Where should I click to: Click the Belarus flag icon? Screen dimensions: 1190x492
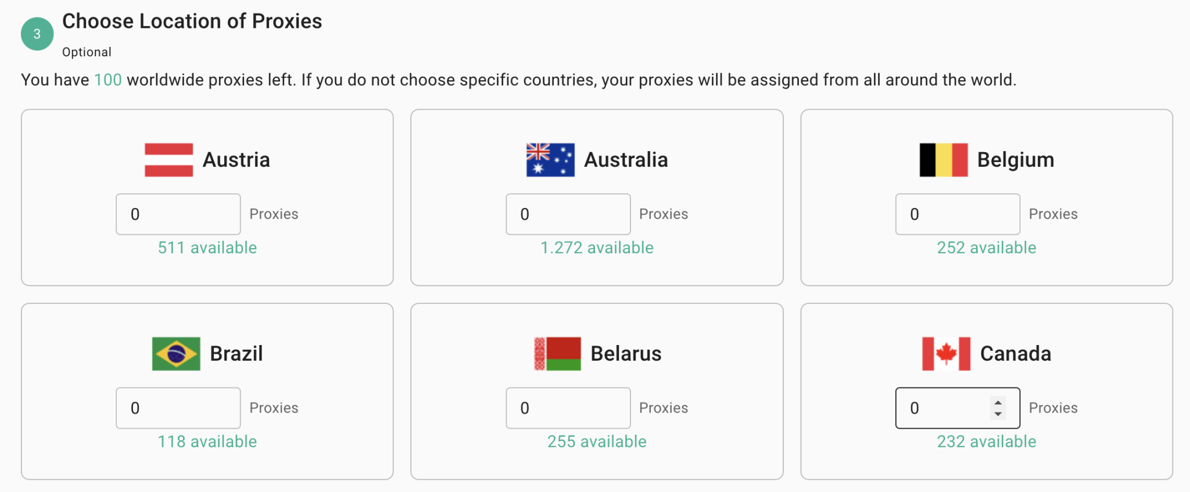pyautogui.click(x=557, y=354)
